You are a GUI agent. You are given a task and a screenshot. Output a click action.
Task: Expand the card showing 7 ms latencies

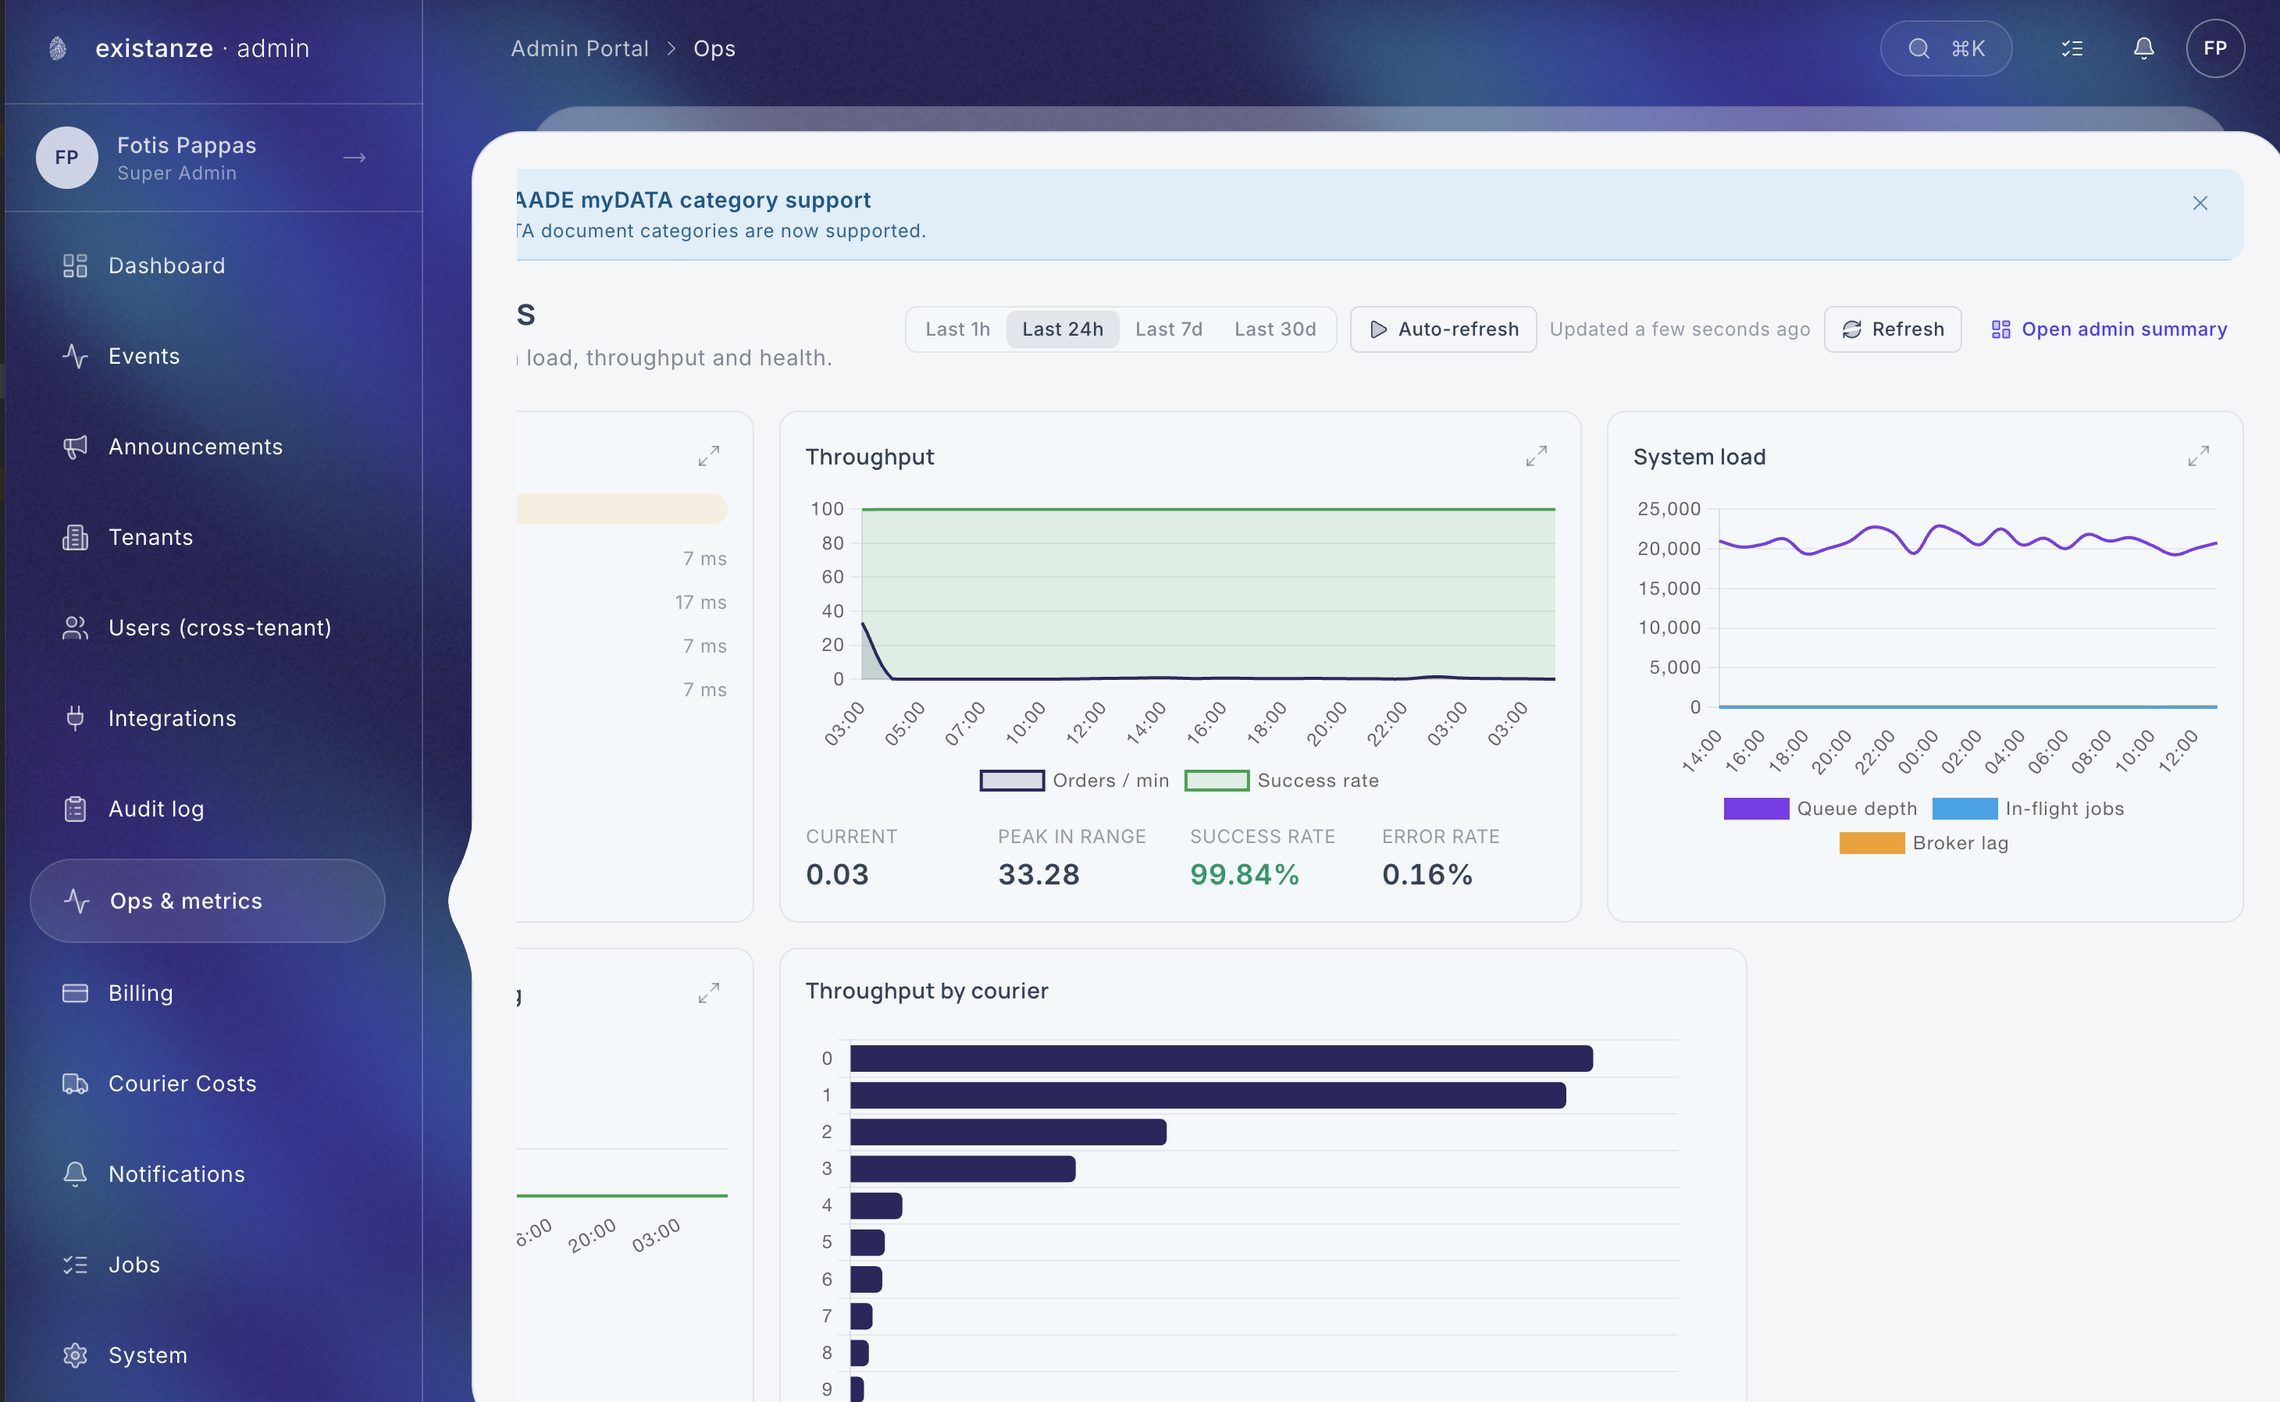point(709,456)
